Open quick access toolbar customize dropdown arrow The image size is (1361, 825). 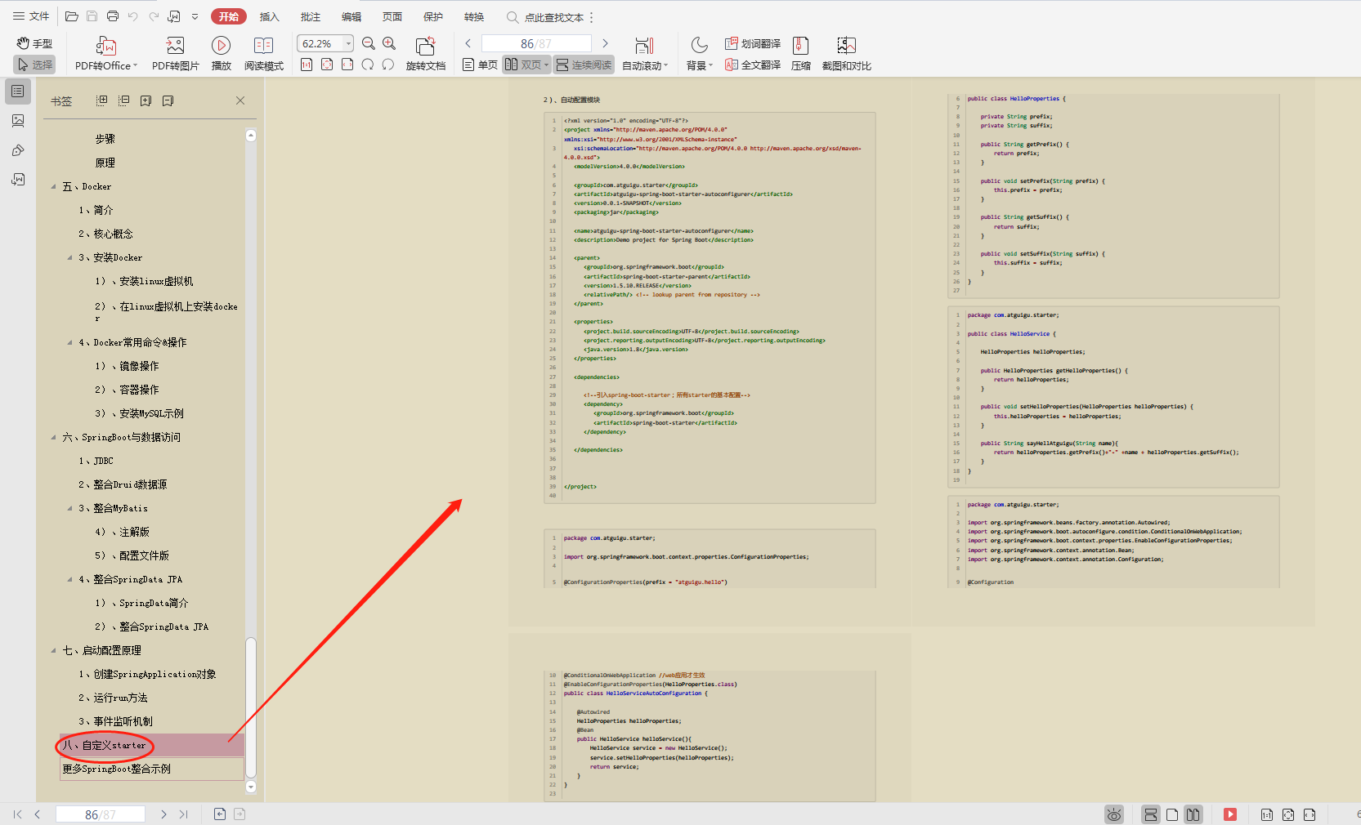(195, 16)
